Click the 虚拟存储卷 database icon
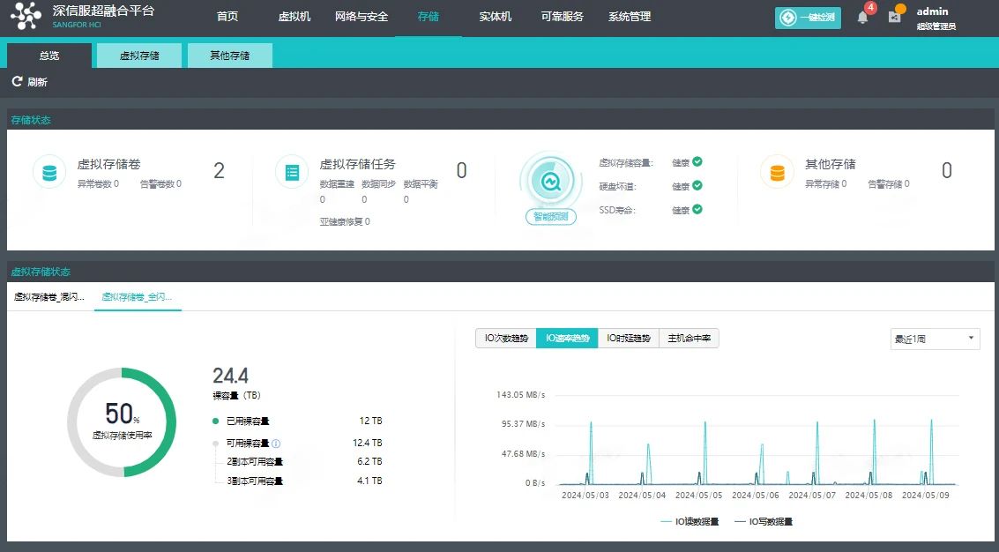The height and width of the screenshot is (552, 999). click(x=49, y=172)
